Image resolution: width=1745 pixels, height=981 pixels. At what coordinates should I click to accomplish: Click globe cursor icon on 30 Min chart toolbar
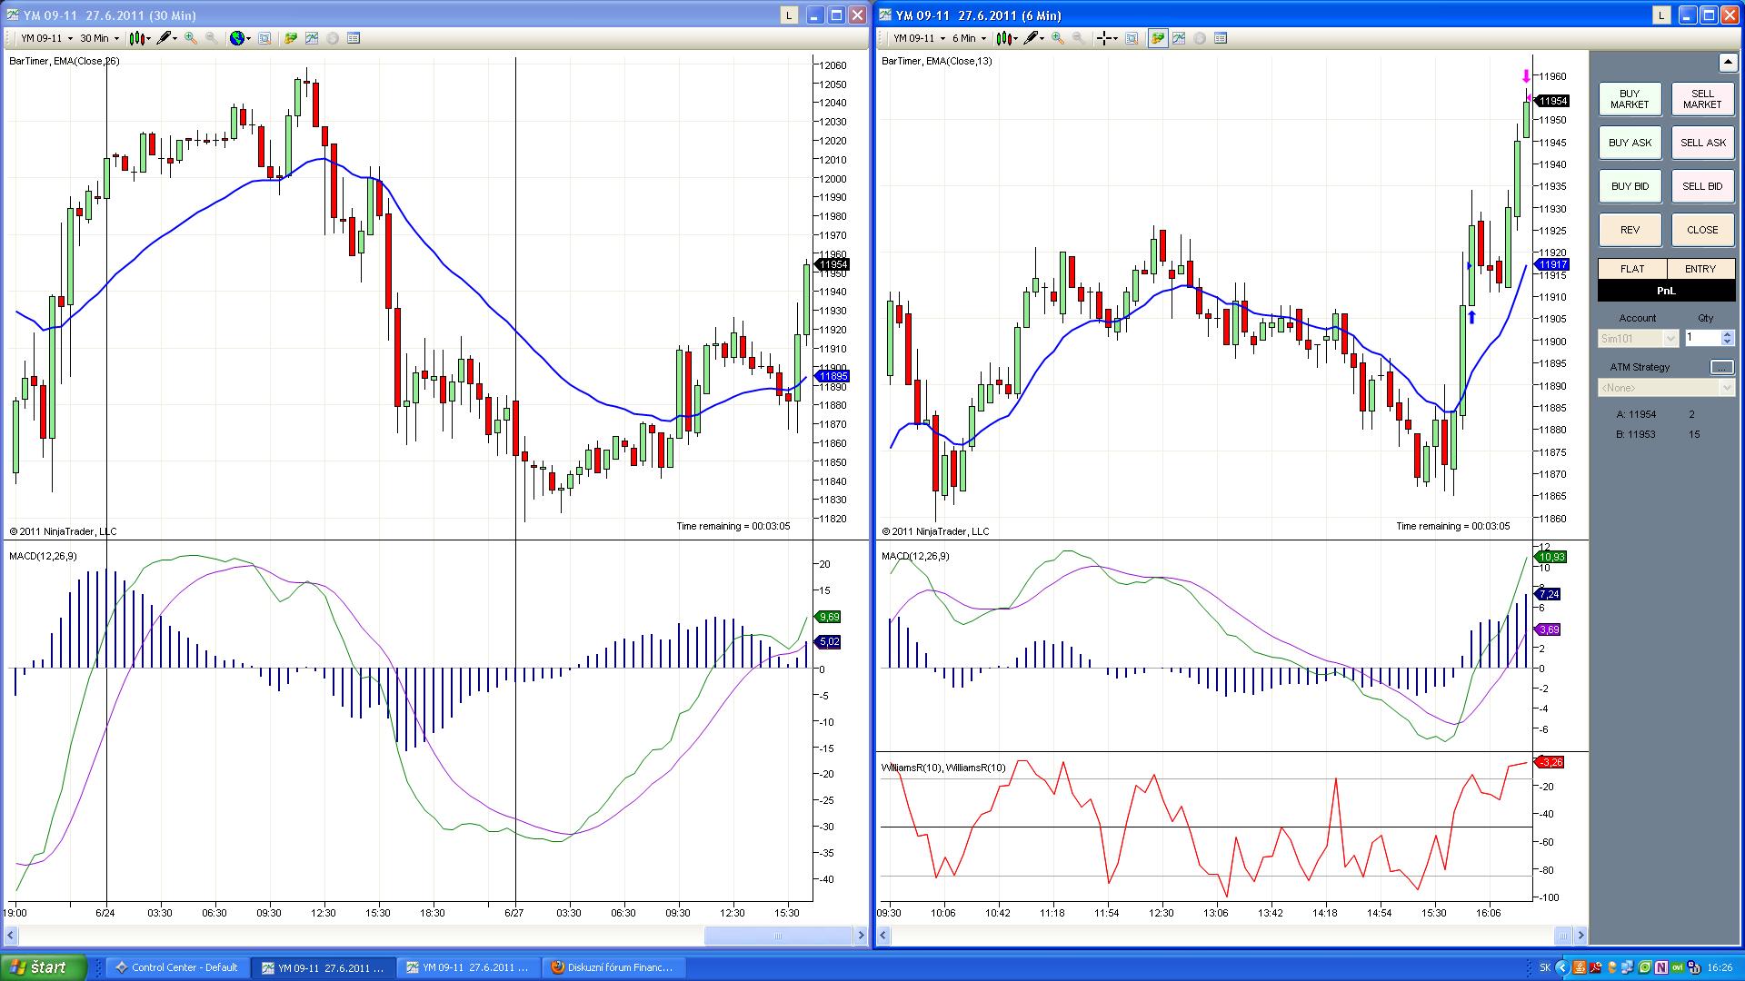tap(237, 38)
